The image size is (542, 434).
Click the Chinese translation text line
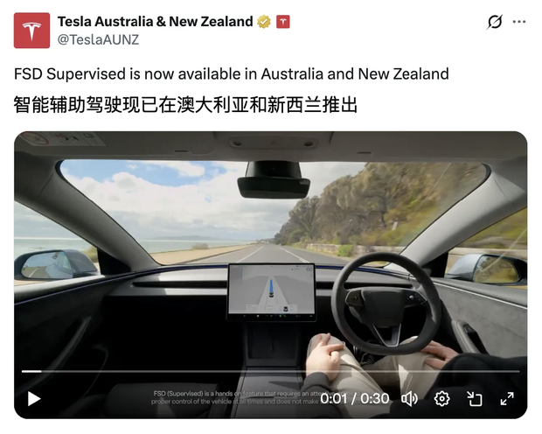(185, 104)
